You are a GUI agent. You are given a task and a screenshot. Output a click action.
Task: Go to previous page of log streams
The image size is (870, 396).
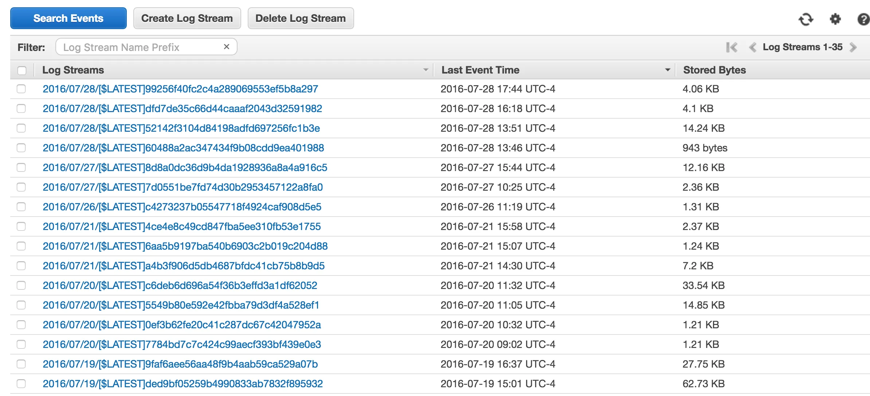[x=752, y=47]
